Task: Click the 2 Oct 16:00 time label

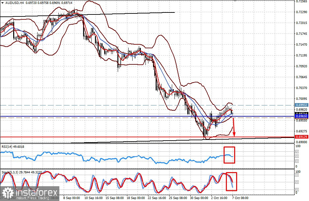Action: pos(219,198)
